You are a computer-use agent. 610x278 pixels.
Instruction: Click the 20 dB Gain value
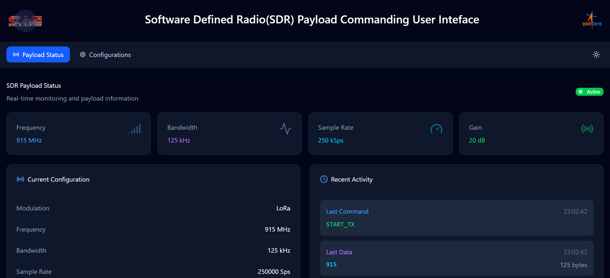point(477,140)
